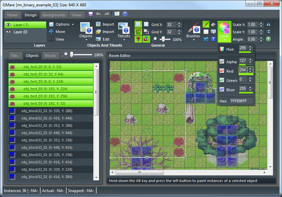
Task: Increase Grid X with up arrow
Action: [179, 23]
